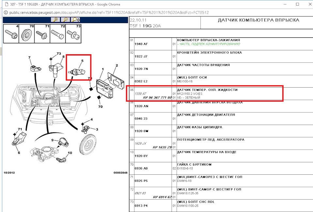Click diagram number 00002848 label
Screen dimensions: 313x212
[120, 173]
